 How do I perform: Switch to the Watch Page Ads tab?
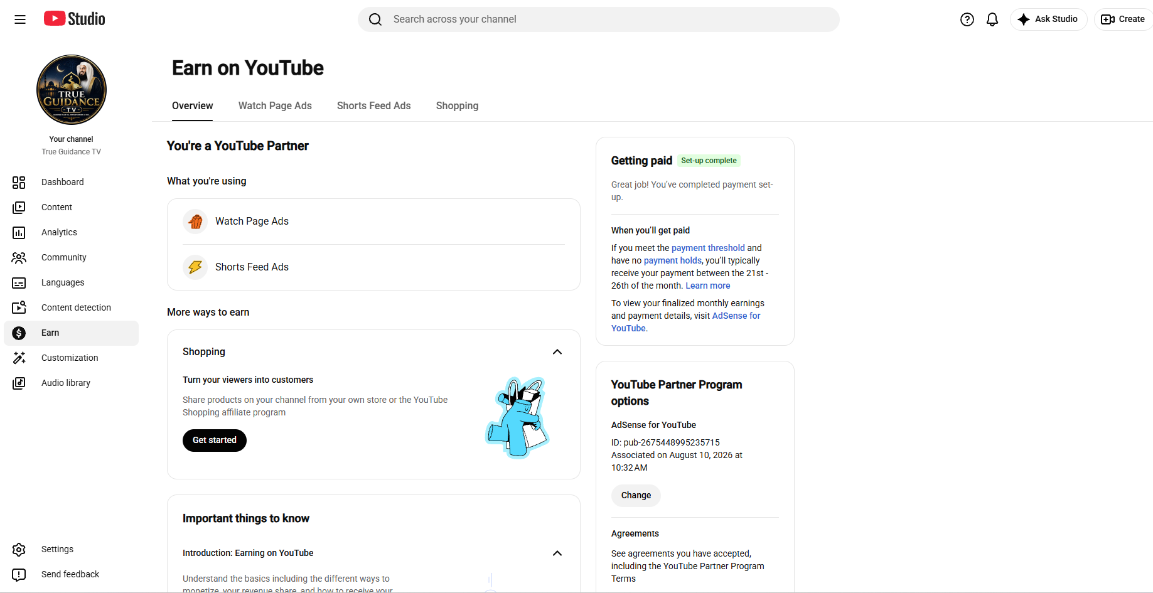(275, 105)
